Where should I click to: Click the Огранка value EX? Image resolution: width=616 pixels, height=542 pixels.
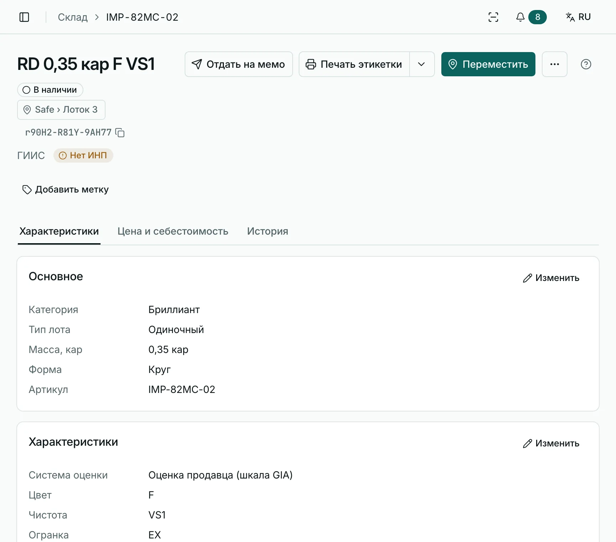(x=155, y=535)
